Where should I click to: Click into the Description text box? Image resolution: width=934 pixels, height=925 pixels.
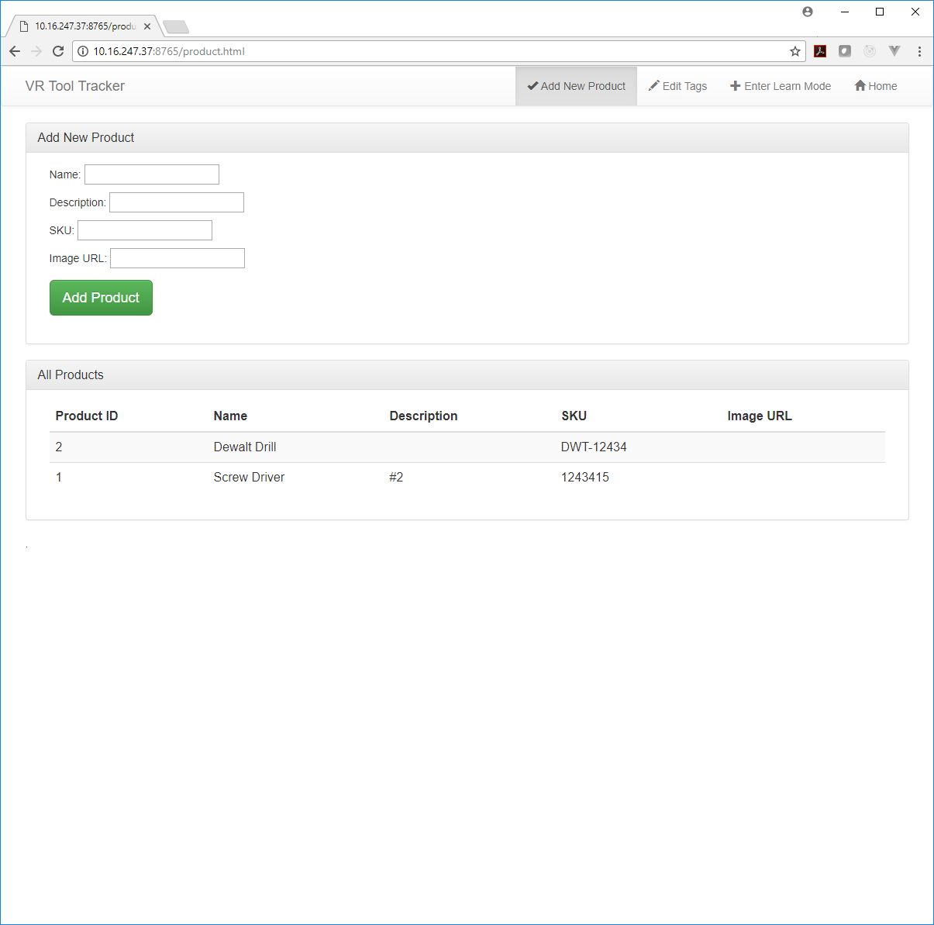coord(177,202)
